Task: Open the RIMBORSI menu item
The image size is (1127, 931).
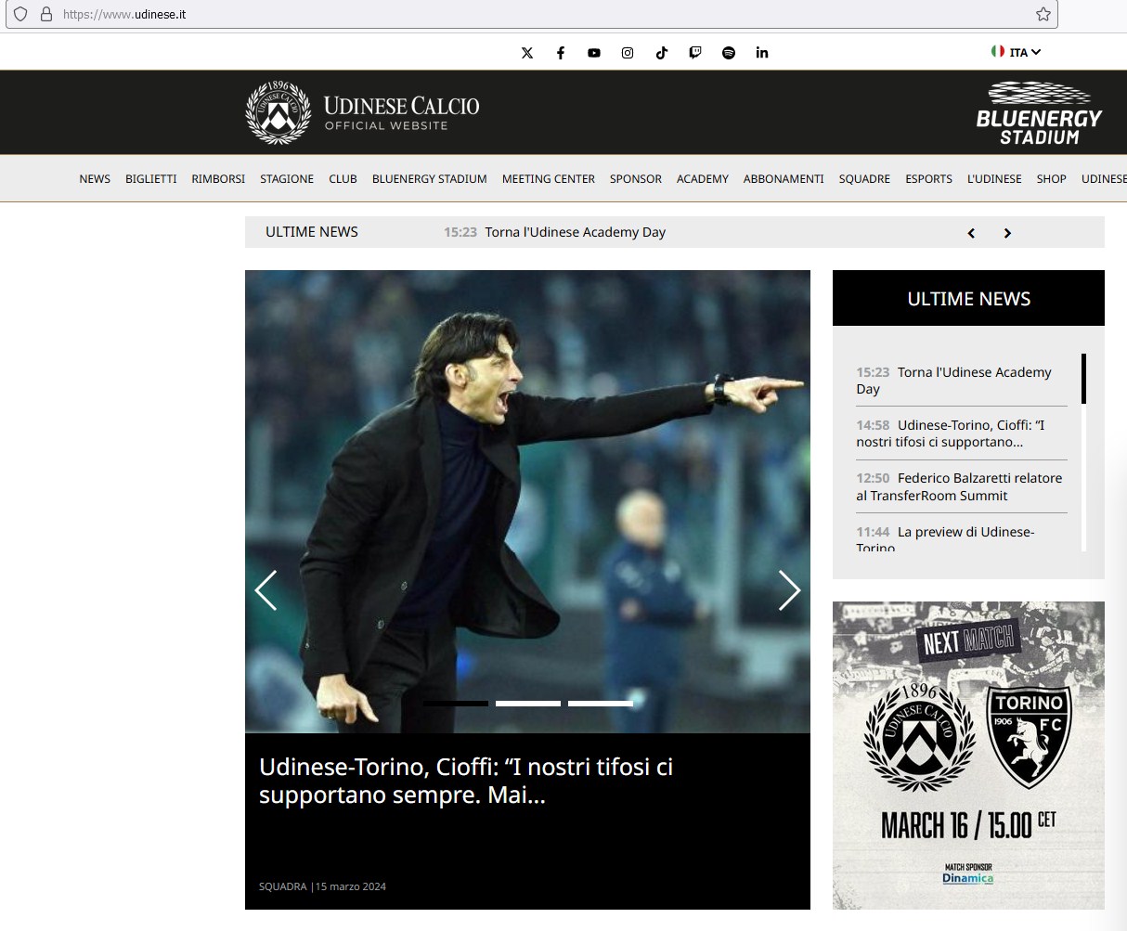Action: (x=218, y=179)
